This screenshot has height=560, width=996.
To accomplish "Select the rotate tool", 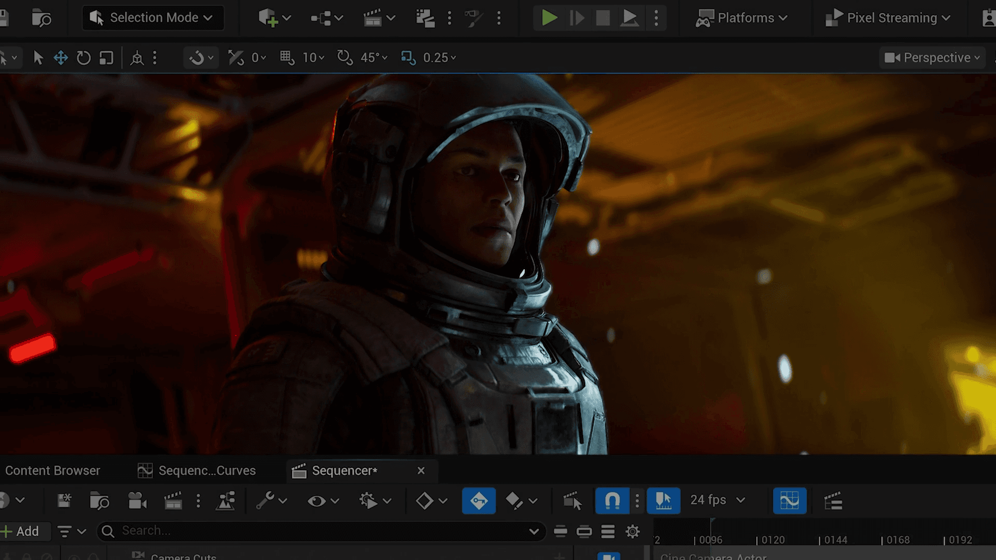I will (84, 58).
